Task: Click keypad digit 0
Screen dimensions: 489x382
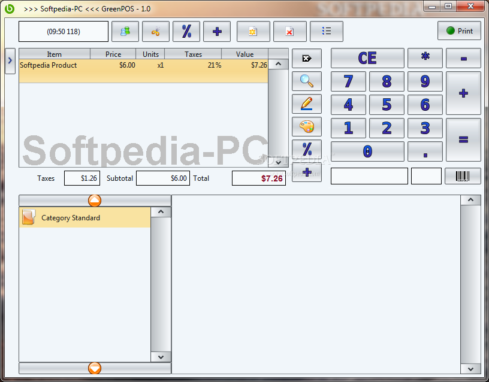Action: (x=367, y=151)
